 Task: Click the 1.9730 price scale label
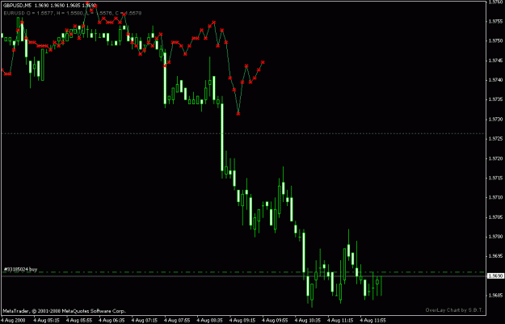click(495, 119)
